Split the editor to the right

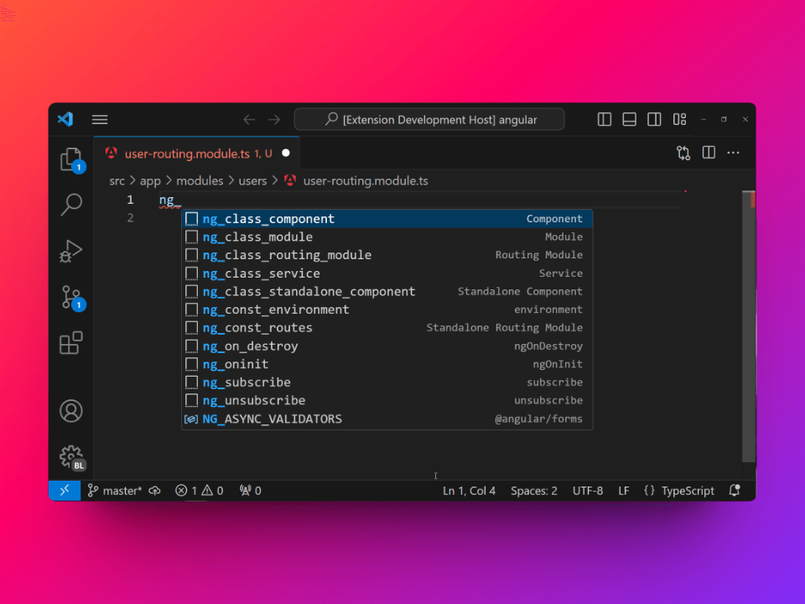point(709,153)
